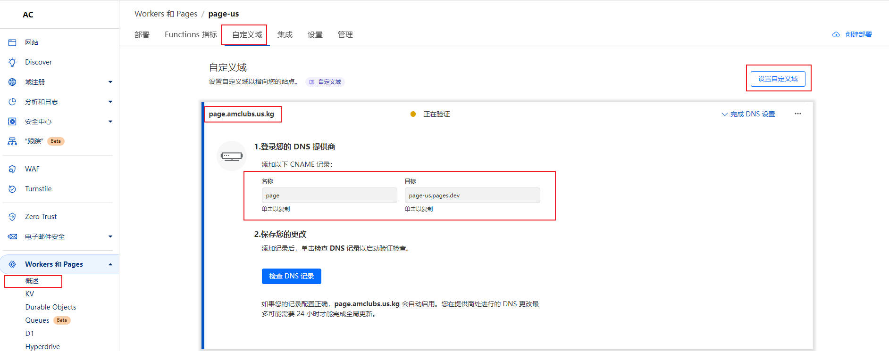Expand the 电子邮件安全 sidebar section

[110, 237]
